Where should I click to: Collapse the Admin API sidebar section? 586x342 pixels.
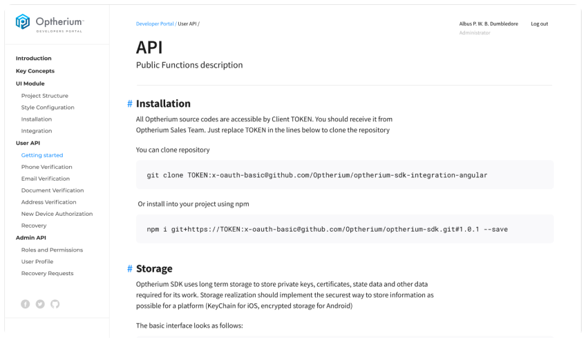point(31,238)
